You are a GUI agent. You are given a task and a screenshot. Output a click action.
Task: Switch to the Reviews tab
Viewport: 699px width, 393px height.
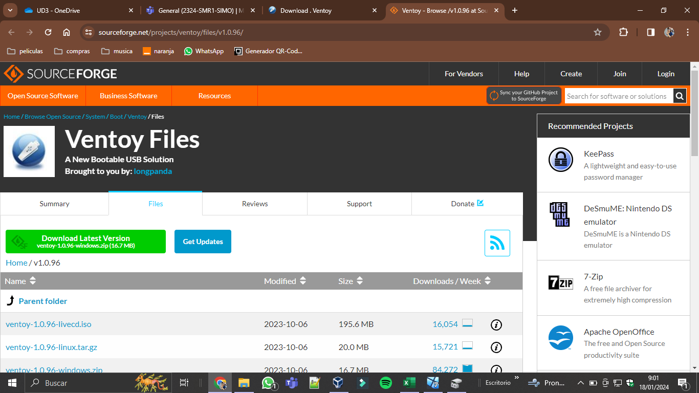point(255,204)
